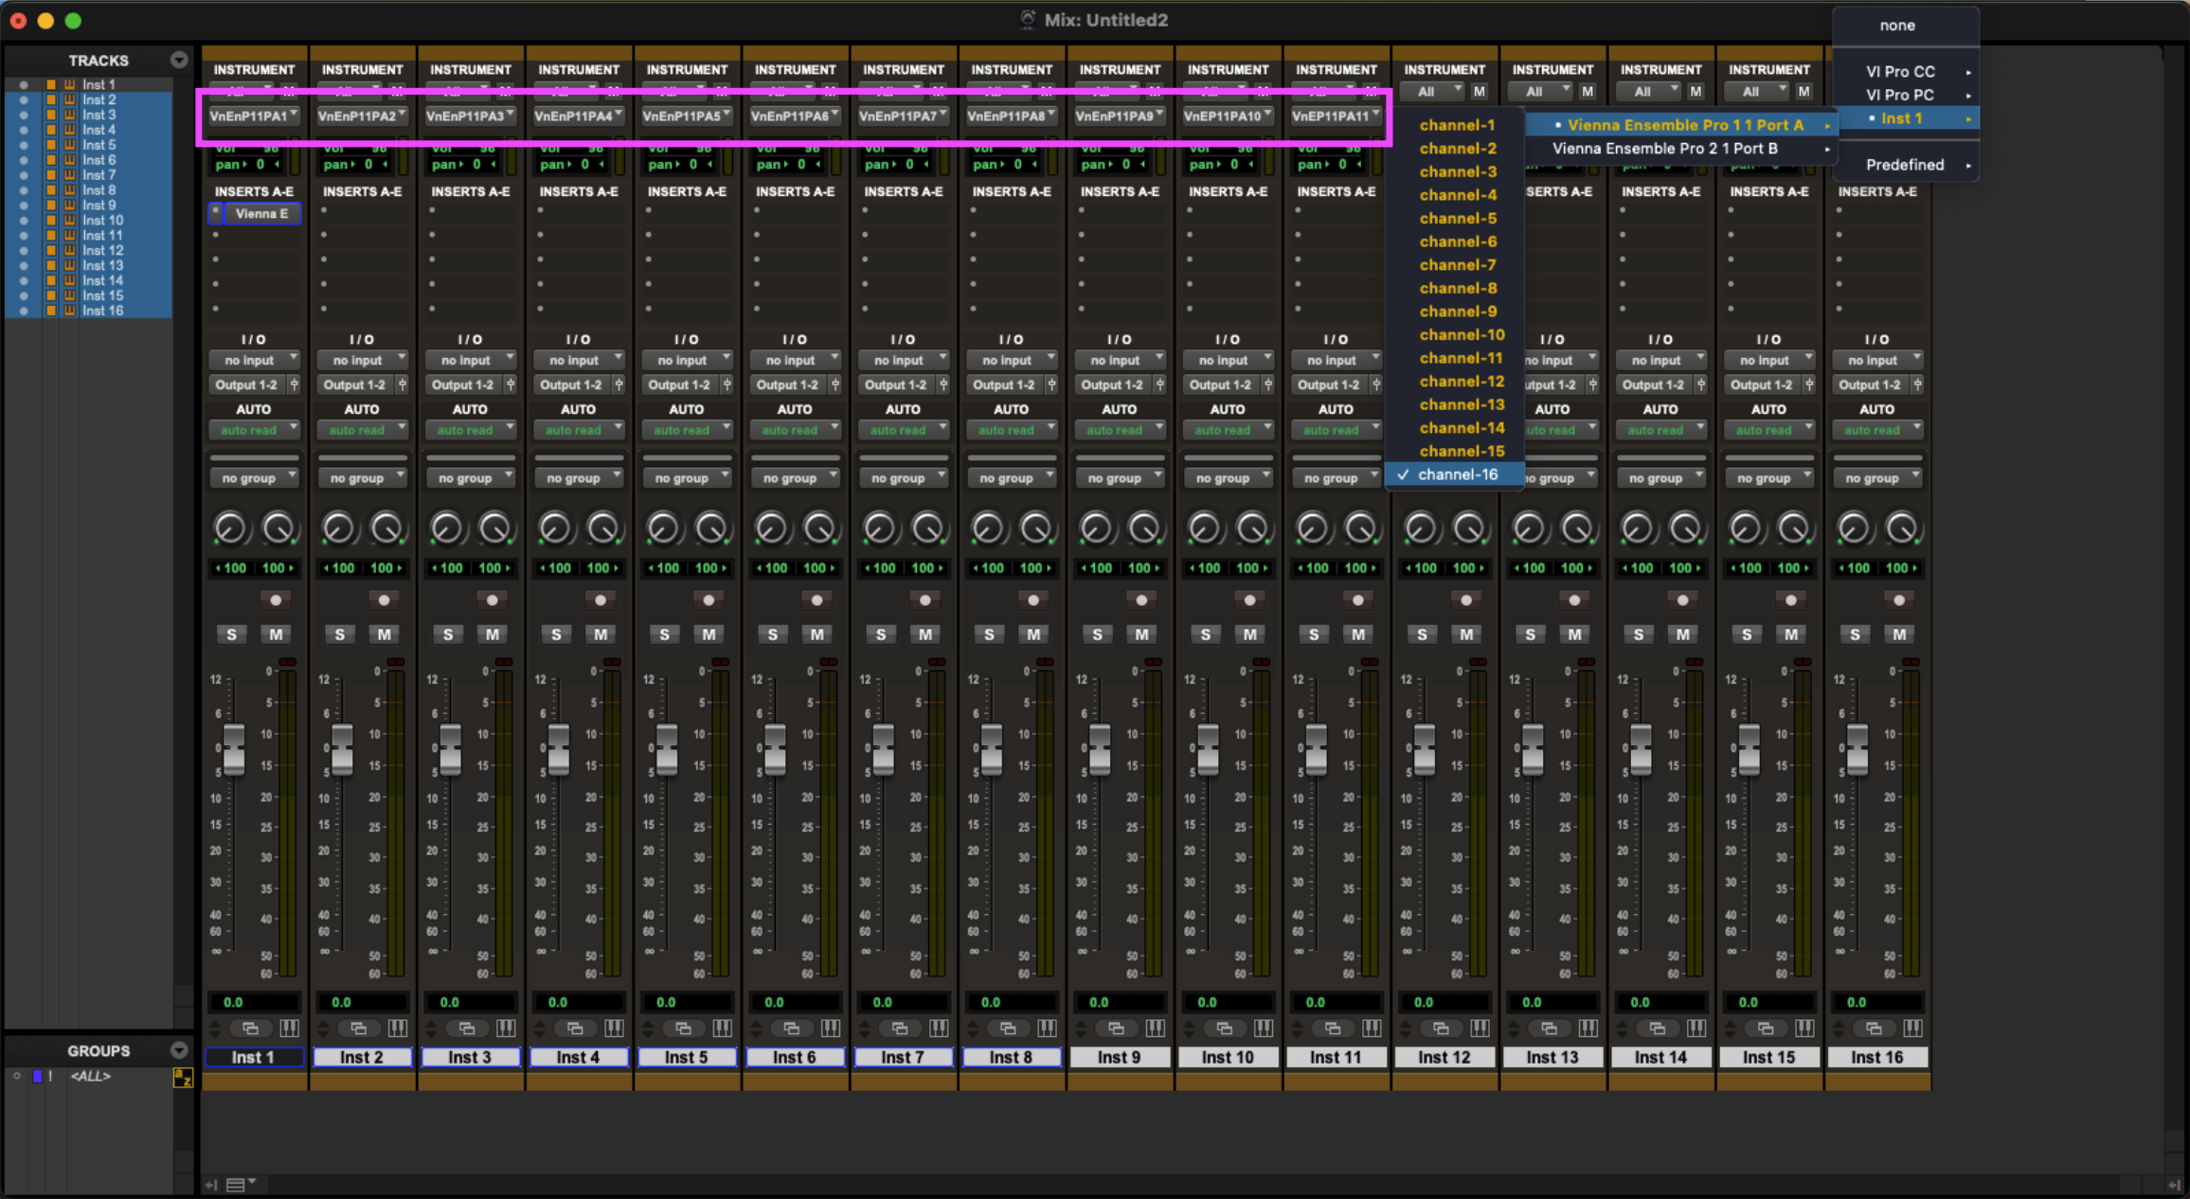Click the Inst 12 MIDI mute M button

[x=1479, y=92]
